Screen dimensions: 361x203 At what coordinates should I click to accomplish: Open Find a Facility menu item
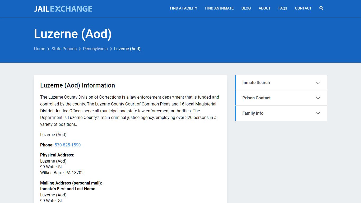tap(184, 8)
